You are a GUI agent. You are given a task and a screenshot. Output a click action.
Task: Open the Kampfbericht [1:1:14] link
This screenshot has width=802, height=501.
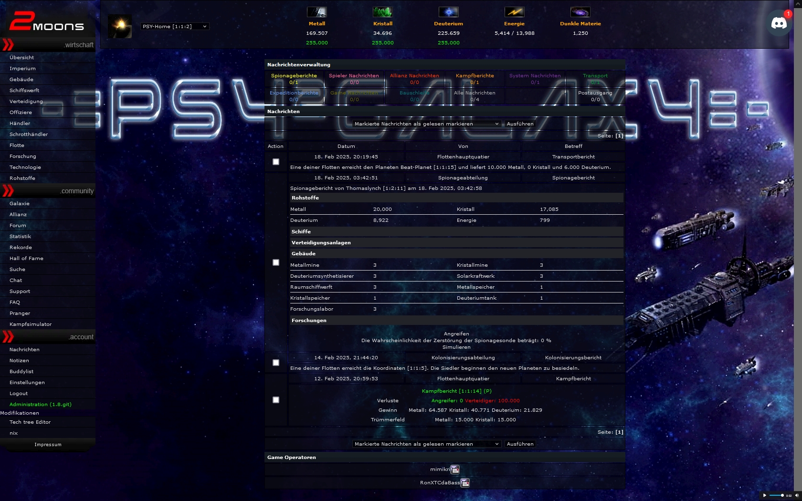coord(456,391)
